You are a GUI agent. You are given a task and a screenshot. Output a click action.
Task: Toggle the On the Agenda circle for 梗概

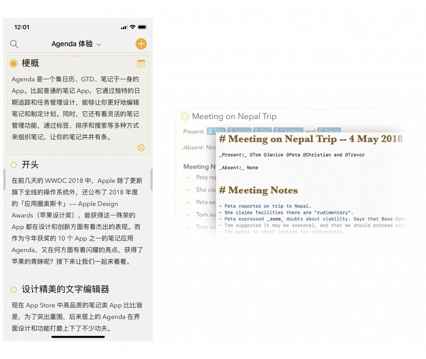point(14,63)
